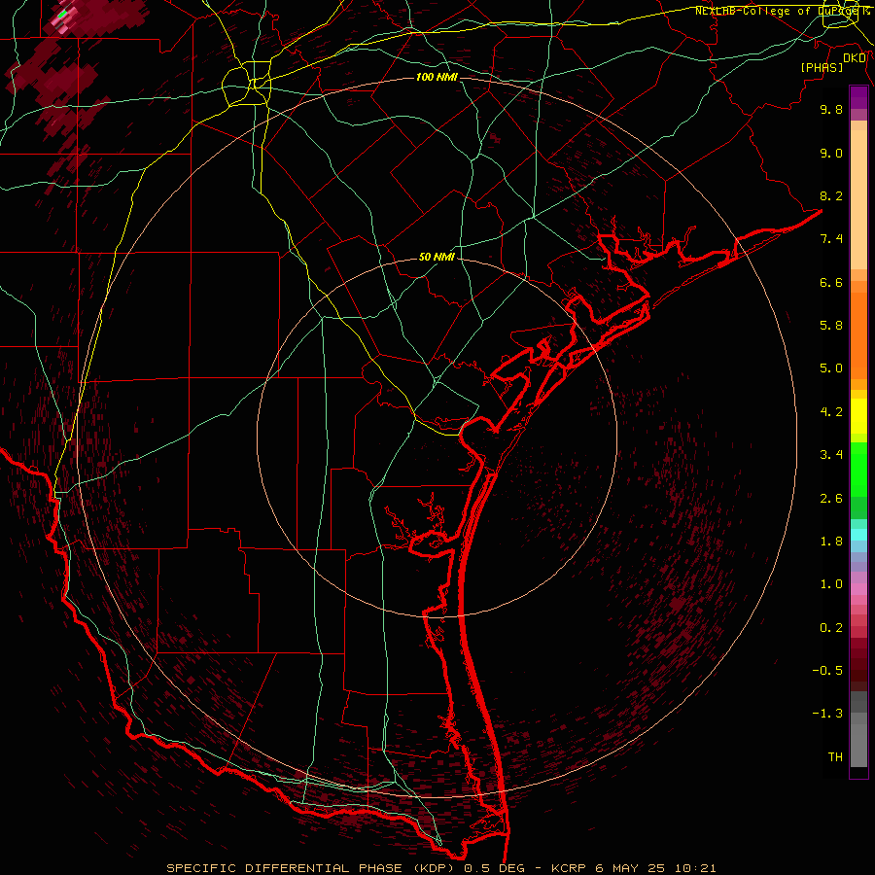Screen dimensions: 875x875
Task: Pick the bright green segment of the color bar
Action: click(x=858, y=469)
